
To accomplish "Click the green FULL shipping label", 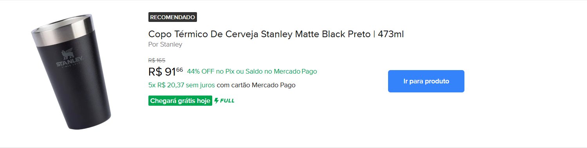I will point(224,101).
